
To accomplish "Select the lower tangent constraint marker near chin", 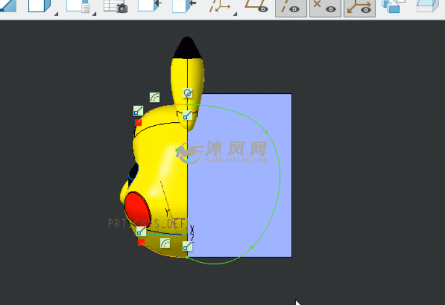I will coord(165,243).
